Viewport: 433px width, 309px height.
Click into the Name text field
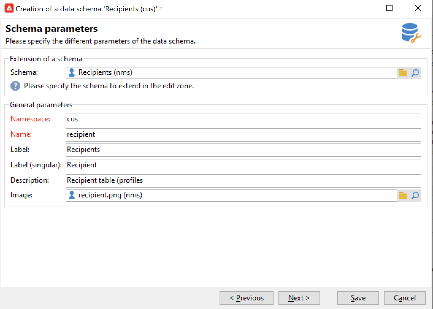[x=243, y=135]
